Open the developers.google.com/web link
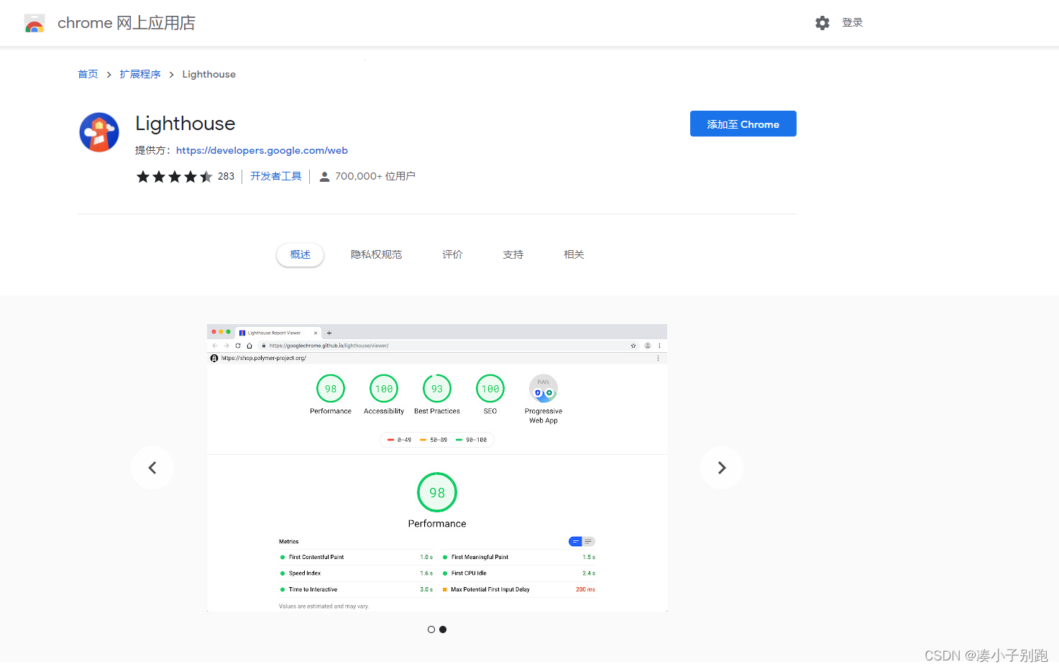This screenshot has width=1059, height=669. coord(262,150)
